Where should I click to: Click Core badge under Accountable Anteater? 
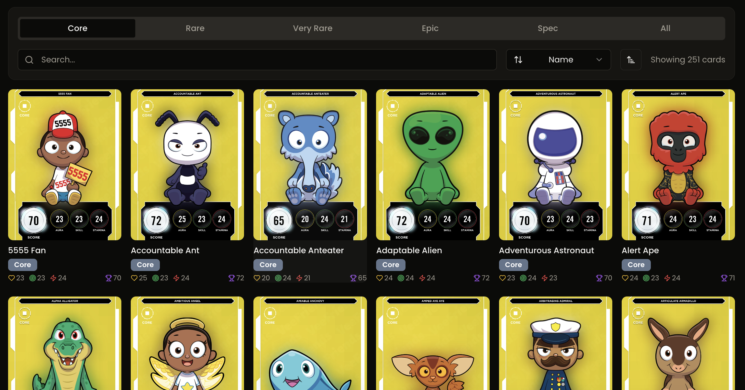[268, 265]
